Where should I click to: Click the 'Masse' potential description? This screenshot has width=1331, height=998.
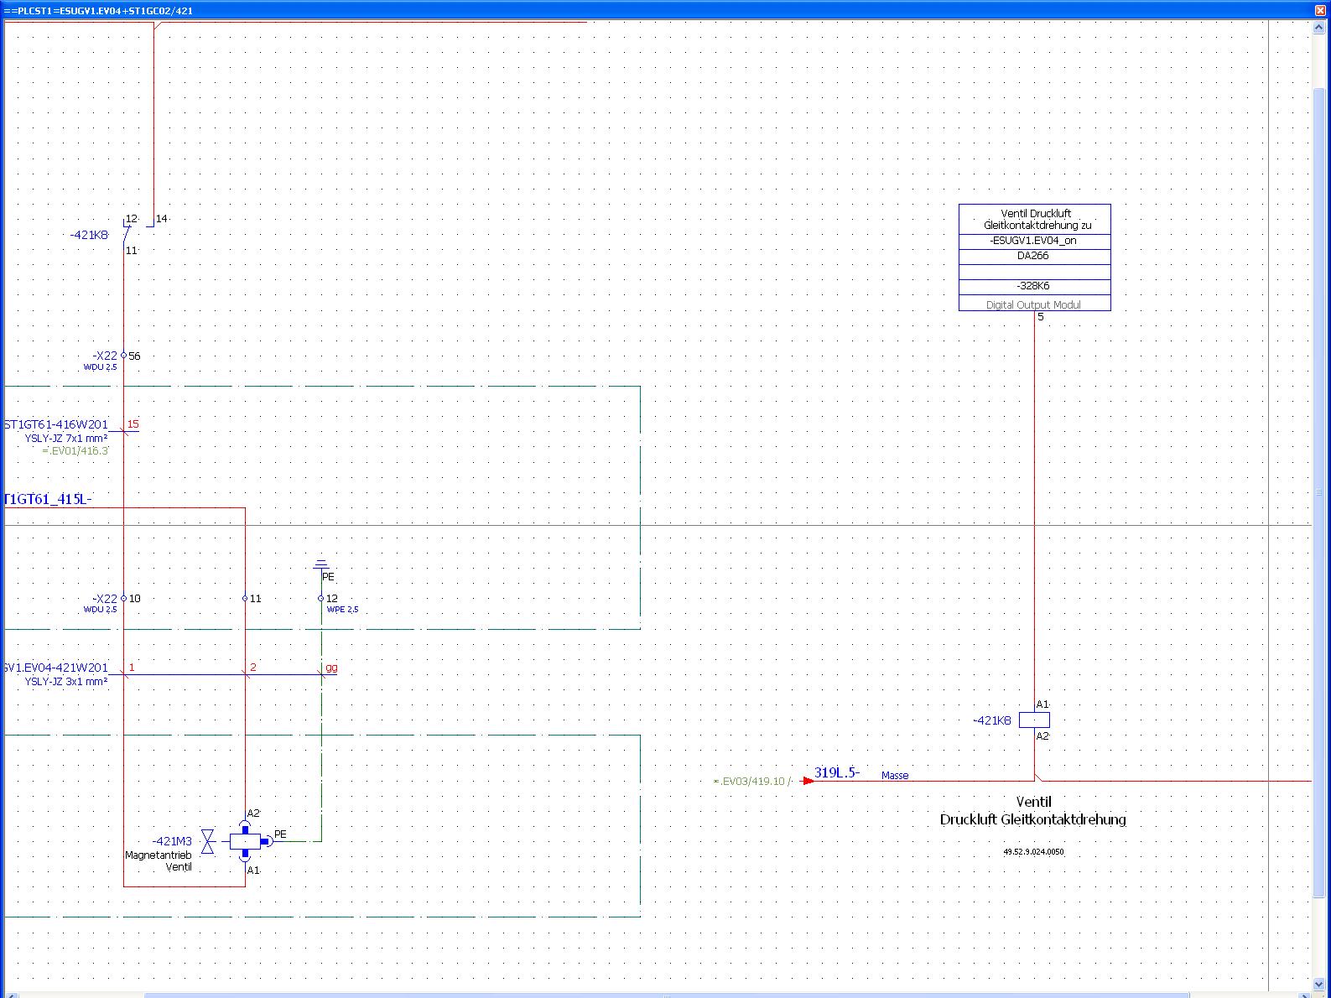pyautogui.click(x=895, y=775)
